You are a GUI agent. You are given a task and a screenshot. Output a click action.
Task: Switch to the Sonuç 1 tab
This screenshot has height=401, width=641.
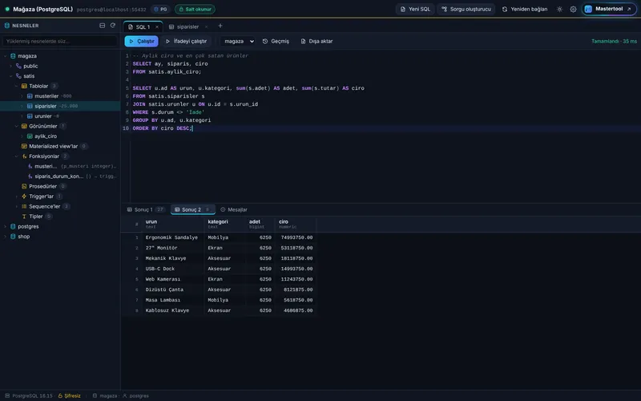pyautogui.click(x=145, y=209)
